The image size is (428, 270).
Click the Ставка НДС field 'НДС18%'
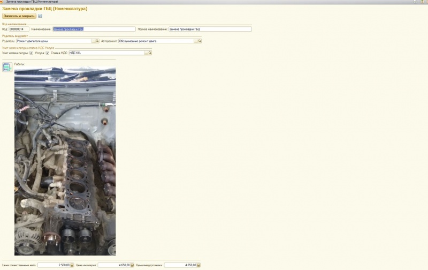click(x=106, y=52)
